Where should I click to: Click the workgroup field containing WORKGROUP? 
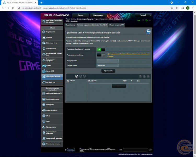pyautogui.click(x=108, y=65)
